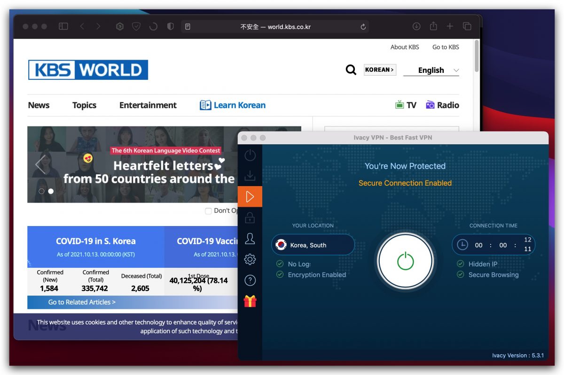Click the power icon in Ivacy sidebar
The image size is (564, 375).
250,155
